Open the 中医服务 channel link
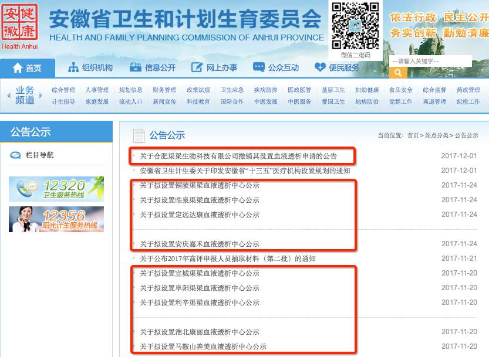Image resolution: width=489 pixels, height=357 pixels. click(x=299, y=101)
